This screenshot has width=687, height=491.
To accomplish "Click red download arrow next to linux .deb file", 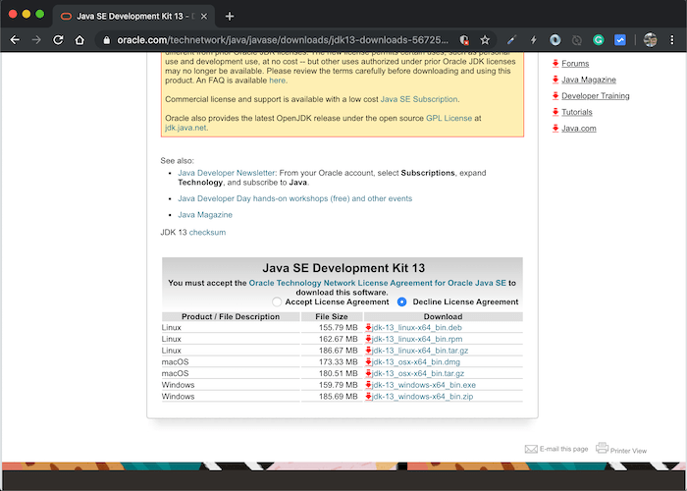I will [368, 327].
